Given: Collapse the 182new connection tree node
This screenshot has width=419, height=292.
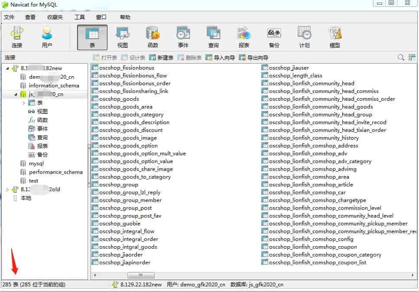Looking at the screenshot, I should (7, 68).
